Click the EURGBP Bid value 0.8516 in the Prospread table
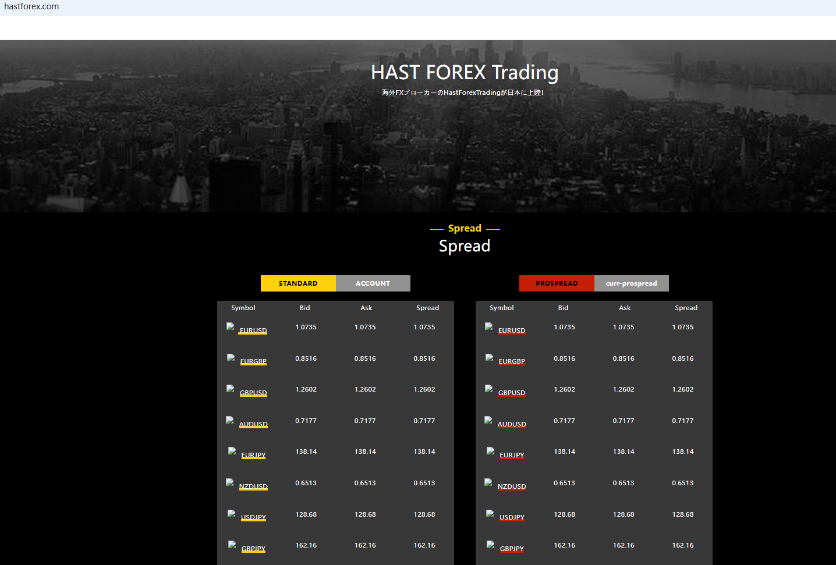The image size is (836, 565). (565, 358)
